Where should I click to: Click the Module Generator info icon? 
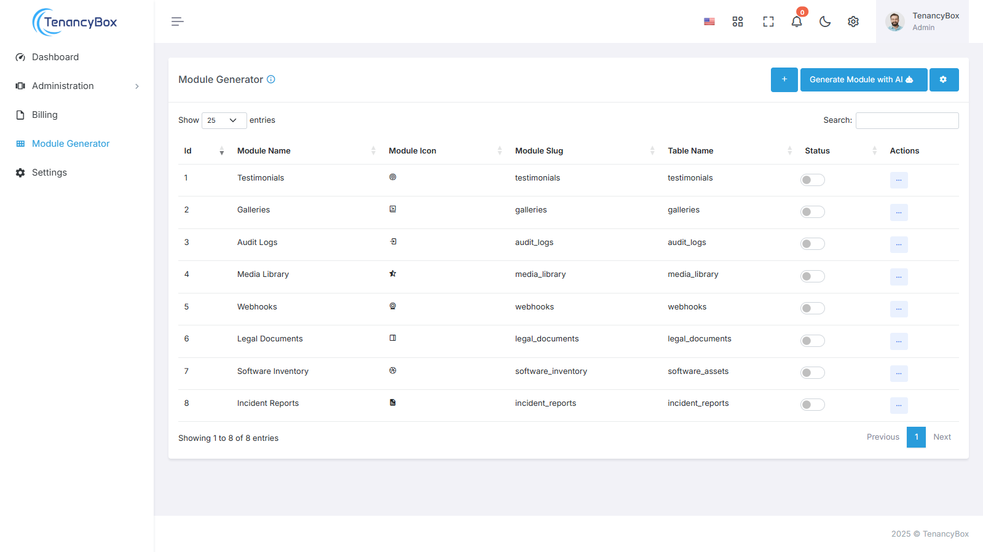point(271,79)
